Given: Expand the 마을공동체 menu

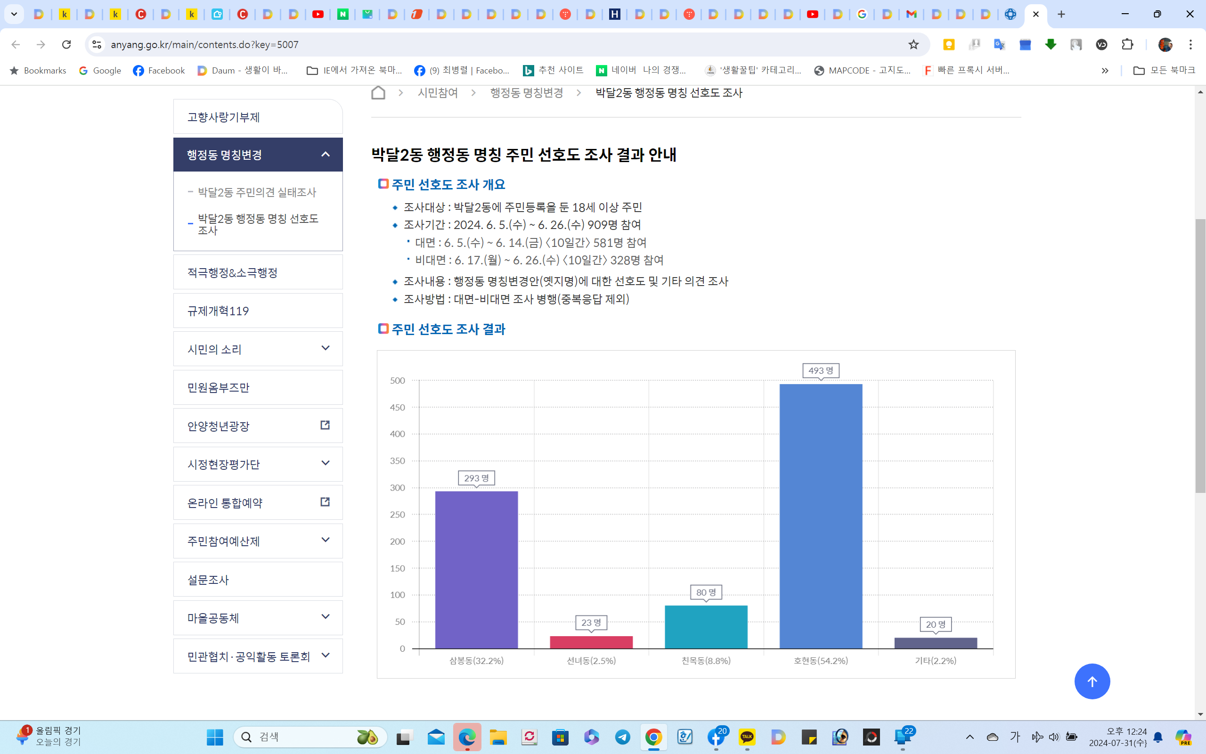Looking at the screenshot, I should coord(325,617).
